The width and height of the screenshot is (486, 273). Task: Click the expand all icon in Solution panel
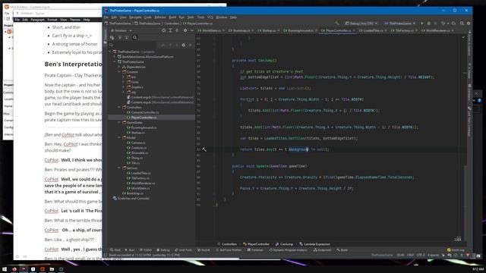click(170, 30)
